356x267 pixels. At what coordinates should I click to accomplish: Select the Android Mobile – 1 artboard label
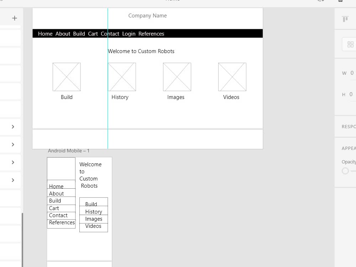coord(69,151)
